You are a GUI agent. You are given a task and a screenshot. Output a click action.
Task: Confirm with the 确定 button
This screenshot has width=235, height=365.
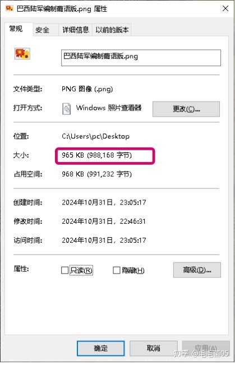[100, 348]
